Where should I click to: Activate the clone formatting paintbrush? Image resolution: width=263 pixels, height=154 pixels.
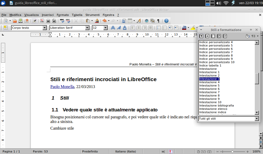pyautogui.click(x=97, y=21)
